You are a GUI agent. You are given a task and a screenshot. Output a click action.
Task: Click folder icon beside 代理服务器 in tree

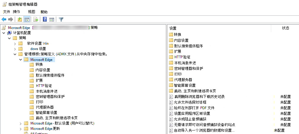[x=32, y=107]
